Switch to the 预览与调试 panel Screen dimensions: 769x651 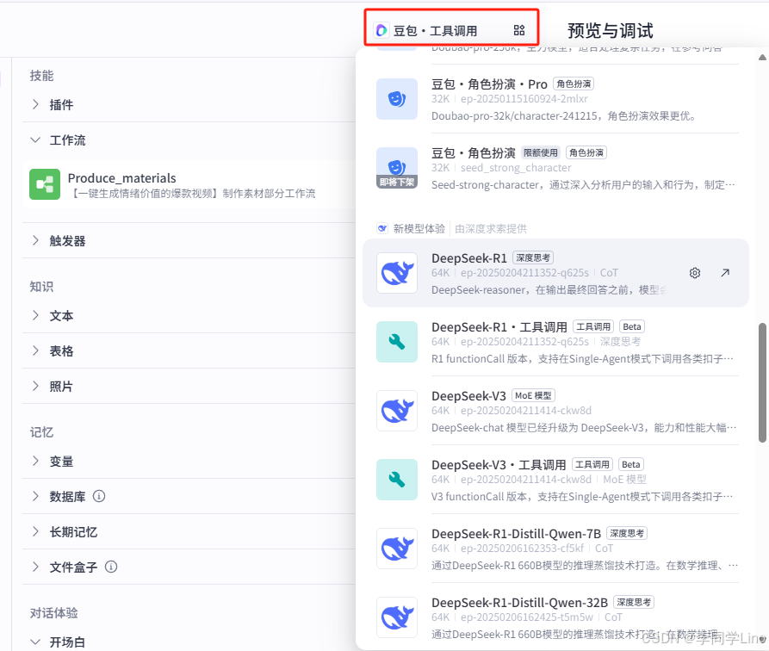coord(610,30)
